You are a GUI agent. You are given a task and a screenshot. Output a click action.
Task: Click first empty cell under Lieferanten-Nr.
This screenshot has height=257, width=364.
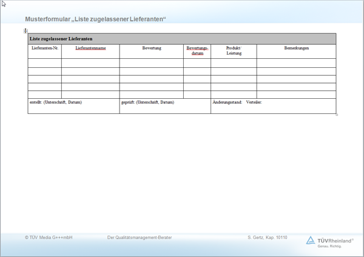[x=45, y=63]
